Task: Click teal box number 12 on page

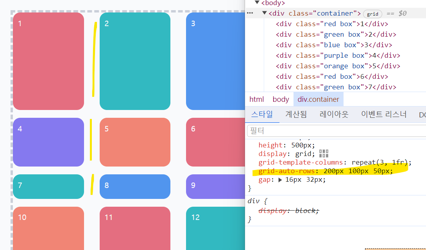Action: 215,228
